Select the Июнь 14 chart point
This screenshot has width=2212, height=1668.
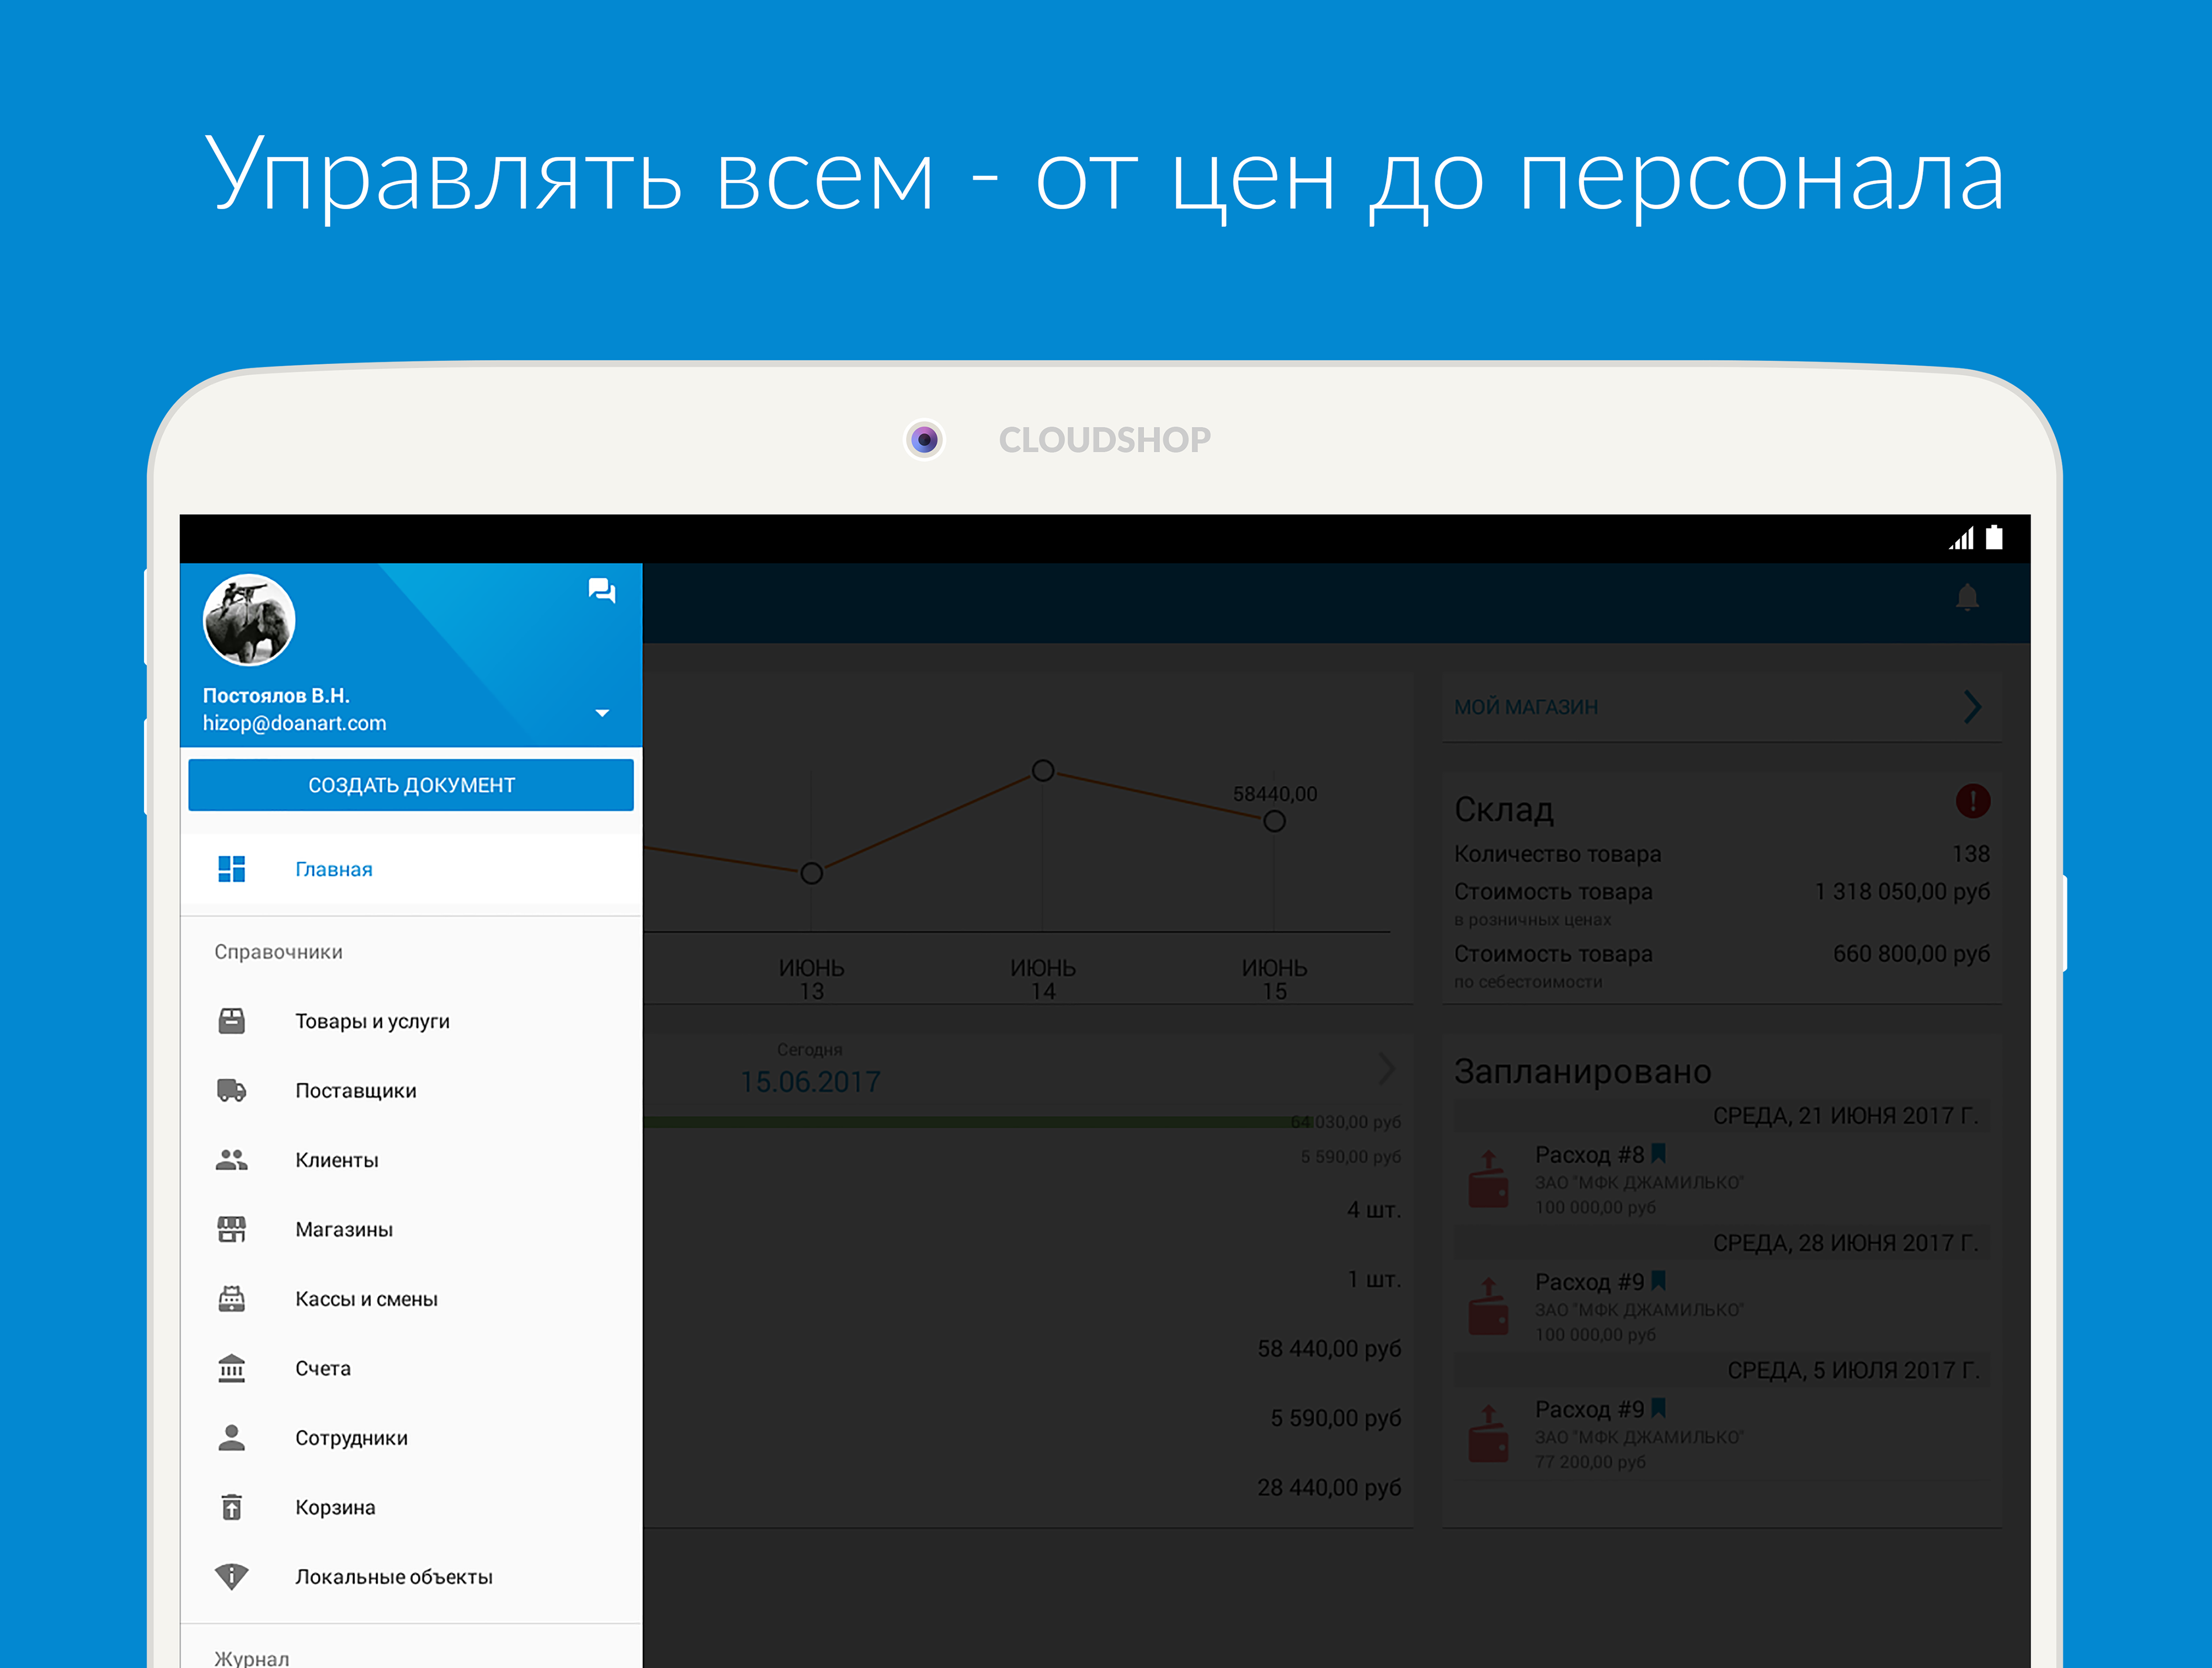[1042, 770]
